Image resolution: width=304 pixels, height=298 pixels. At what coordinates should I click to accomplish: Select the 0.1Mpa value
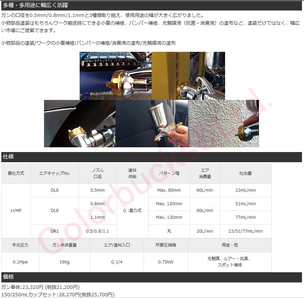pos(20,262)
